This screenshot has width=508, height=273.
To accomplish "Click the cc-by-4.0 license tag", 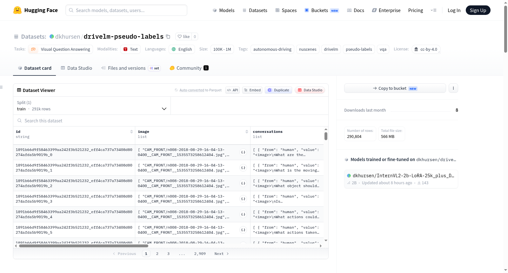I will (x=426, y=49).
